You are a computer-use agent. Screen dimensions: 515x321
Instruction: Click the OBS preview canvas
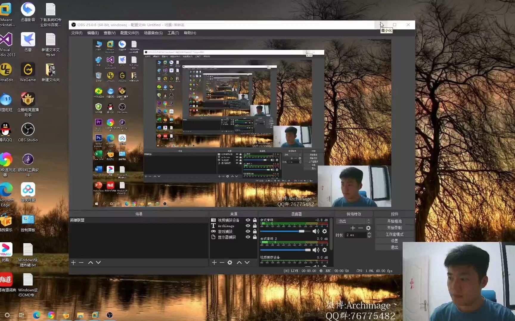coord(242,123)
